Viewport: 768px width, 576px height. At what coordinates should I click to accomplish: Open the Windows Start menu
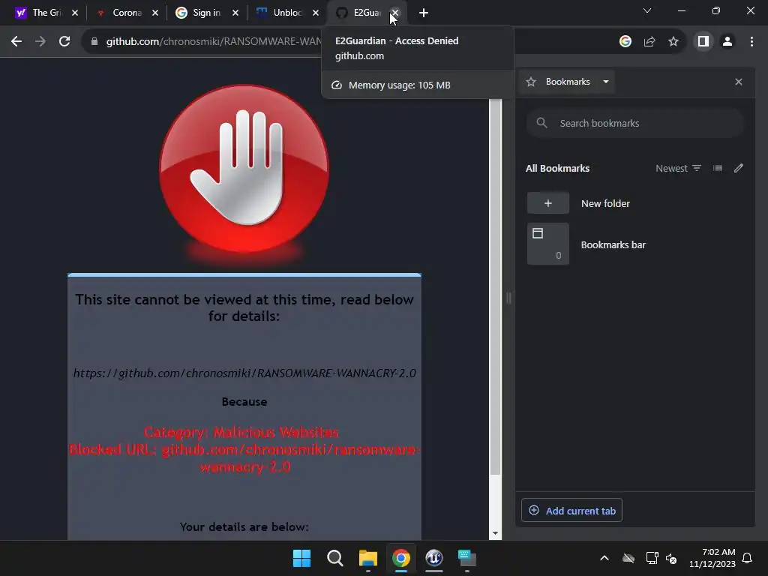pos(301,558)
